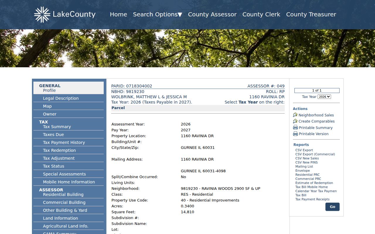Expand the Search Options menu
Viewport: 375px width, 234px height.
[158, 14]
